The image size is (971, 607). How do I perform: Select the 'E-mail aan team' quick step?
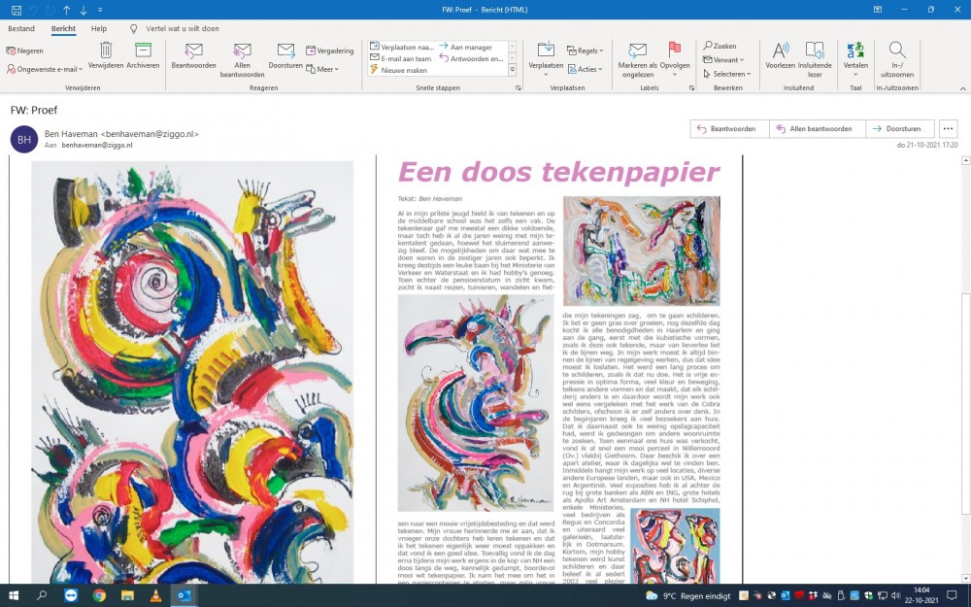point(401,58)
